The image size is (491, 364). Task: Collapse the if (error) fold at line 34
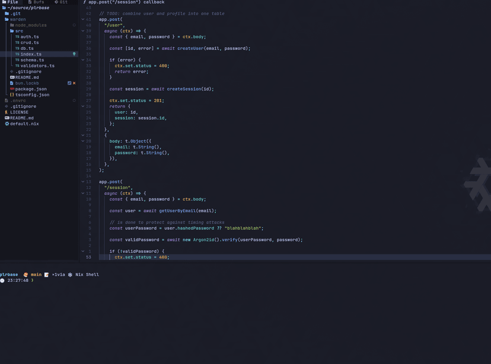[x=83, y=60]
